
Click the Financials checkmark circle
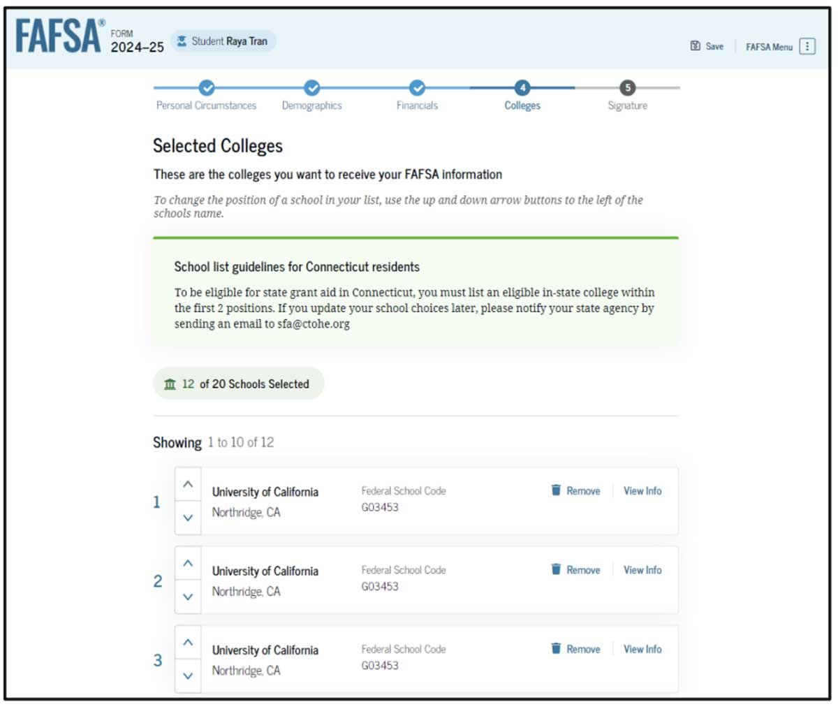pyautogui.click(x=417, y=88)
